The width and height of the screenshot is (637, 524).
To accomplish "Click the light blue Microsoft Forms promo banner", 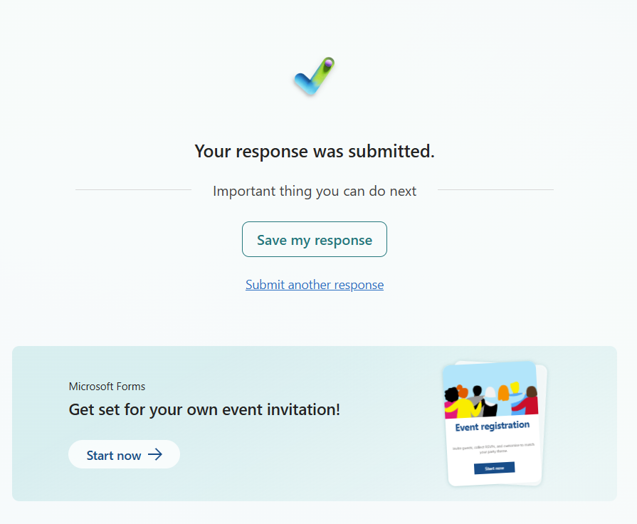I will pyautogui.click(x=315, y=424).
